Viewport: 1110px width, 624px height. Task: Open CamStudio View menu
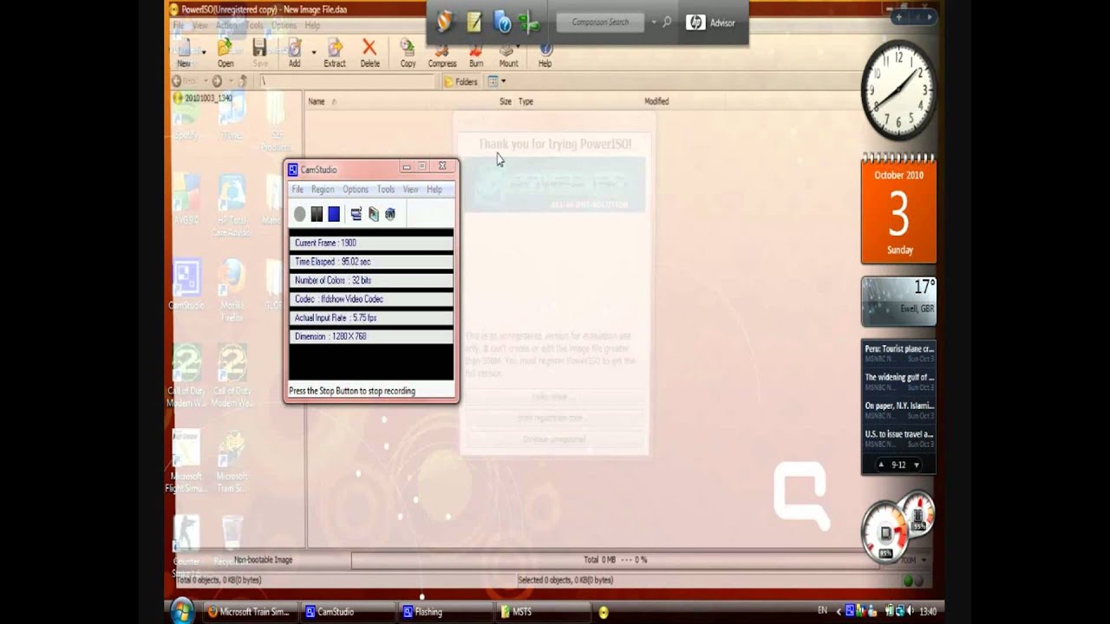410,190
